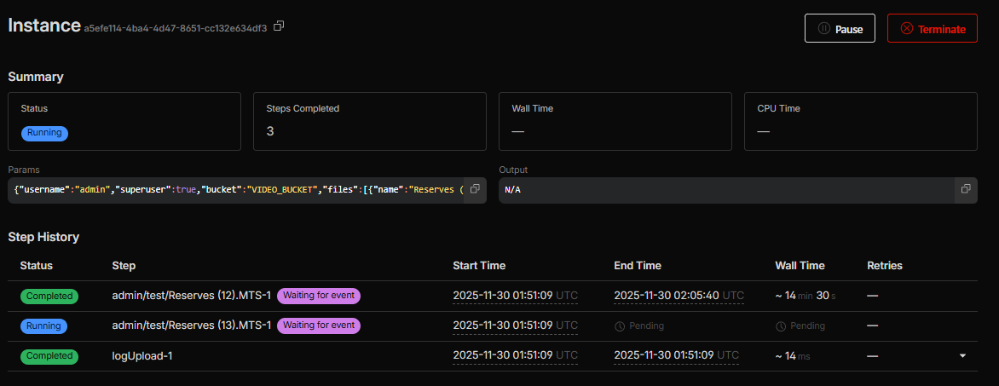The width and height of the screenshot is (999, 386).
Task: Click the Waiting for event badge on Reserves (13)
Action: [319, 326]
